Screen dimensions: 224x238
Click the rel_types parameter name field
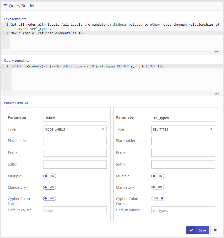tap(183, 118)
